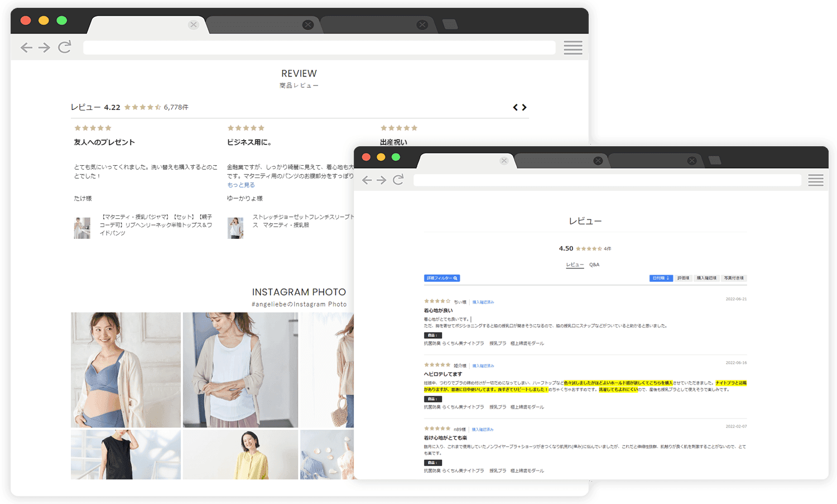Open the 詳細フィルター filter button

point(442,278)
